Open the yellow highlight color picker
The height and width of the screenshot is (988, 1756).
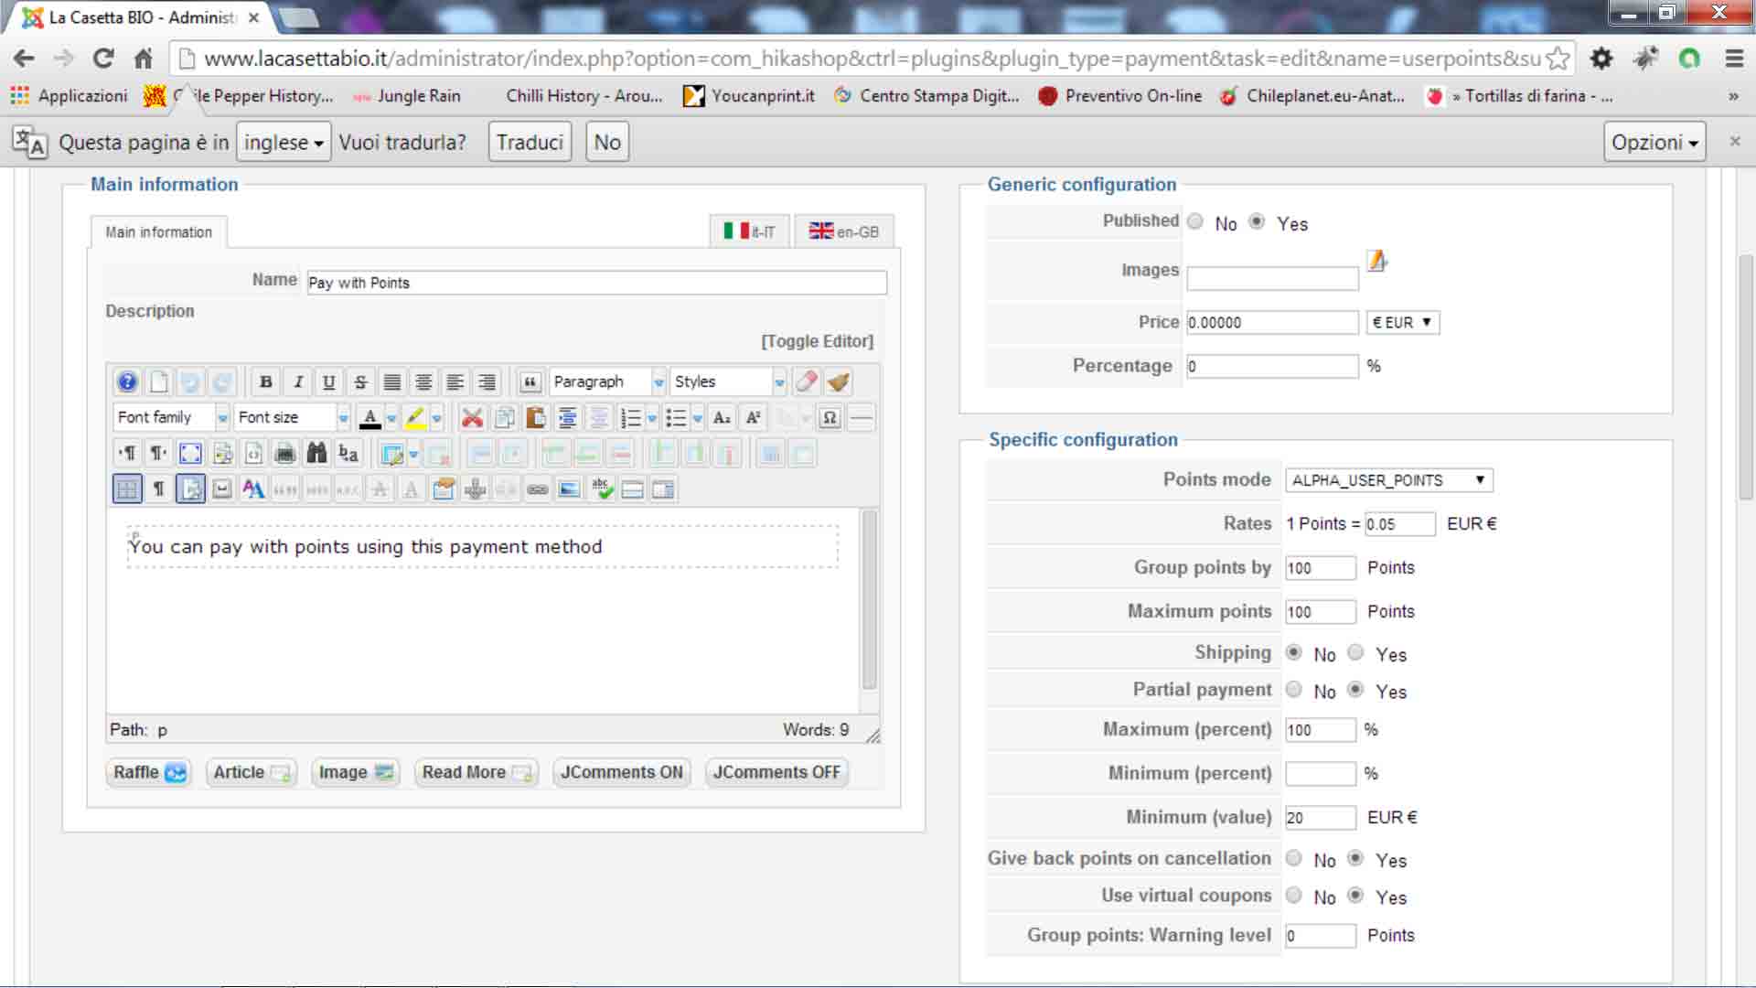[x=414, y=418]
